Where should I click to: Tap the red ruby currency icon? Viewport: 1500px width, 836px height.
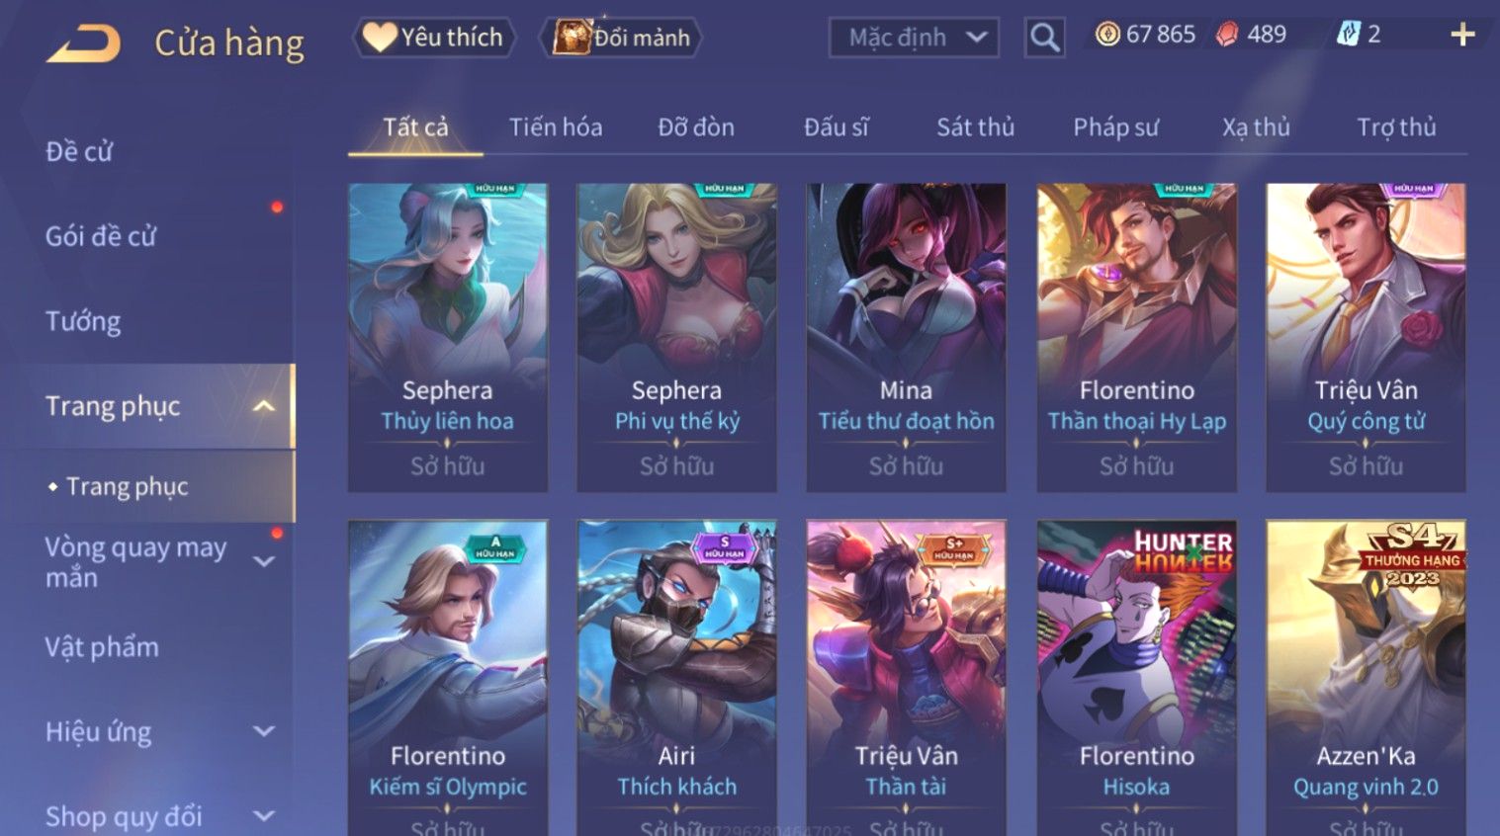point(1227,35)
